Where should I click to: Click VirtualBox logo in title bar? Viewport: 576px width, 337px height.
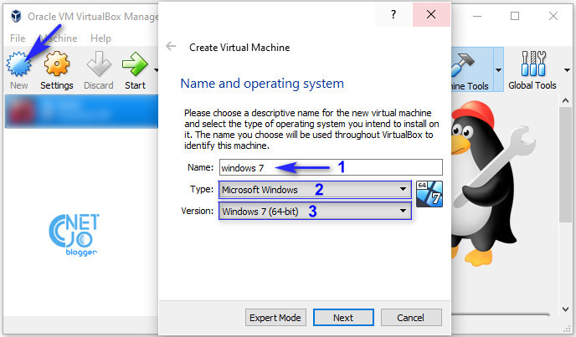[16, 16]
